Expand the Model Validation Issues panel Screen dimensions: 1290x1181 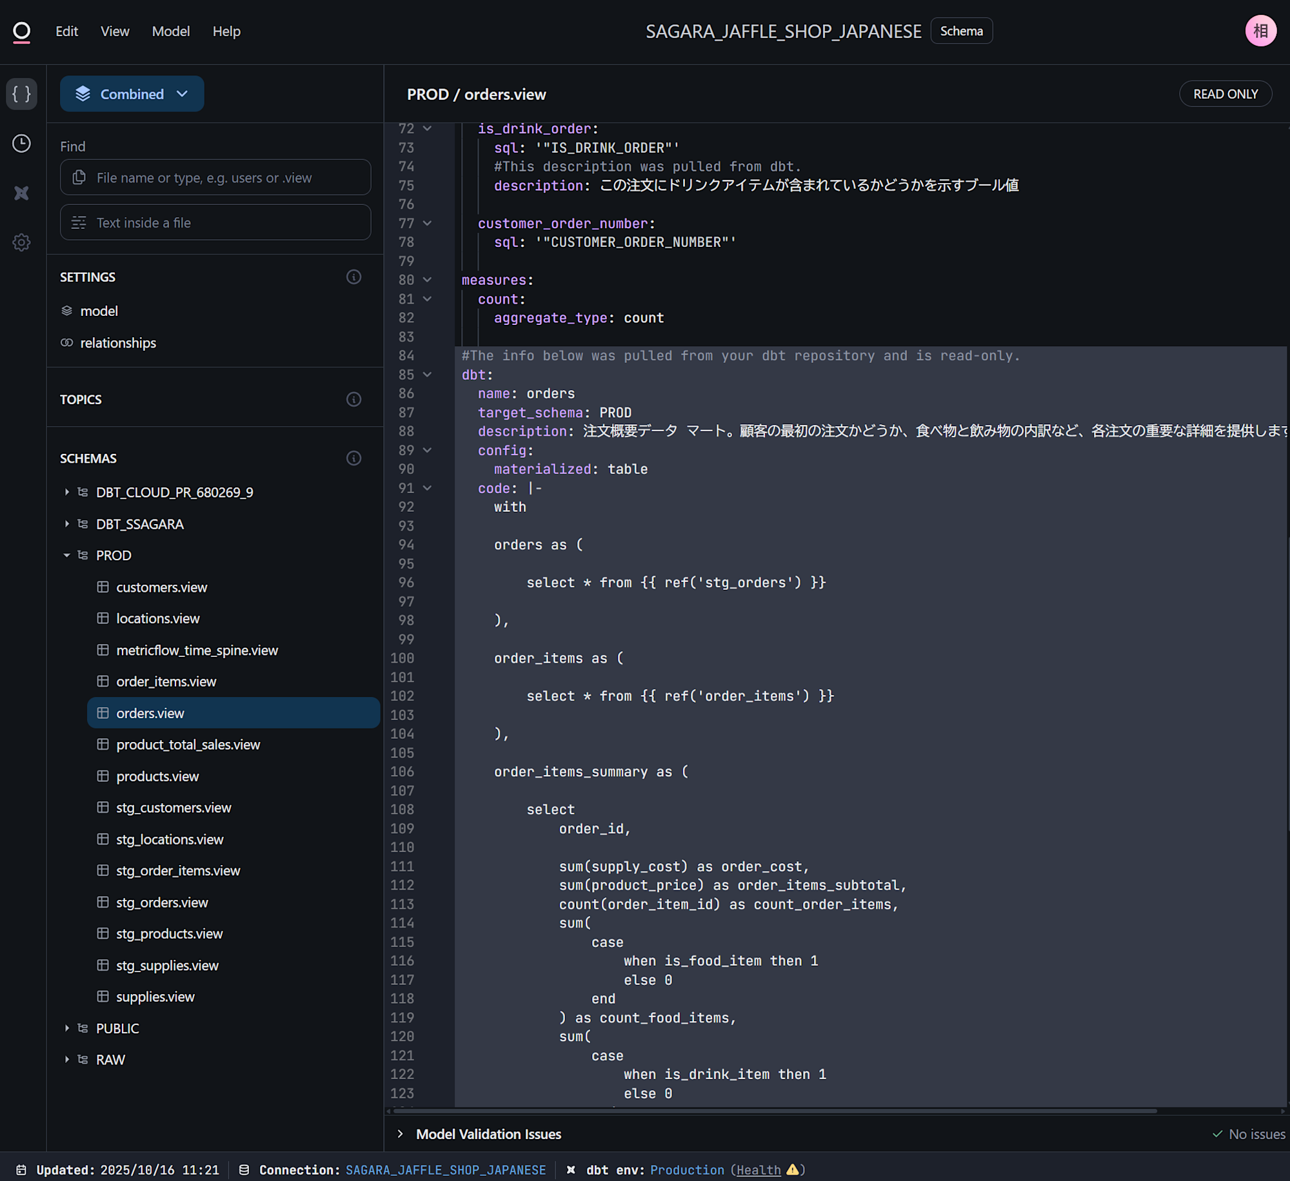[x=401, y=1134]
